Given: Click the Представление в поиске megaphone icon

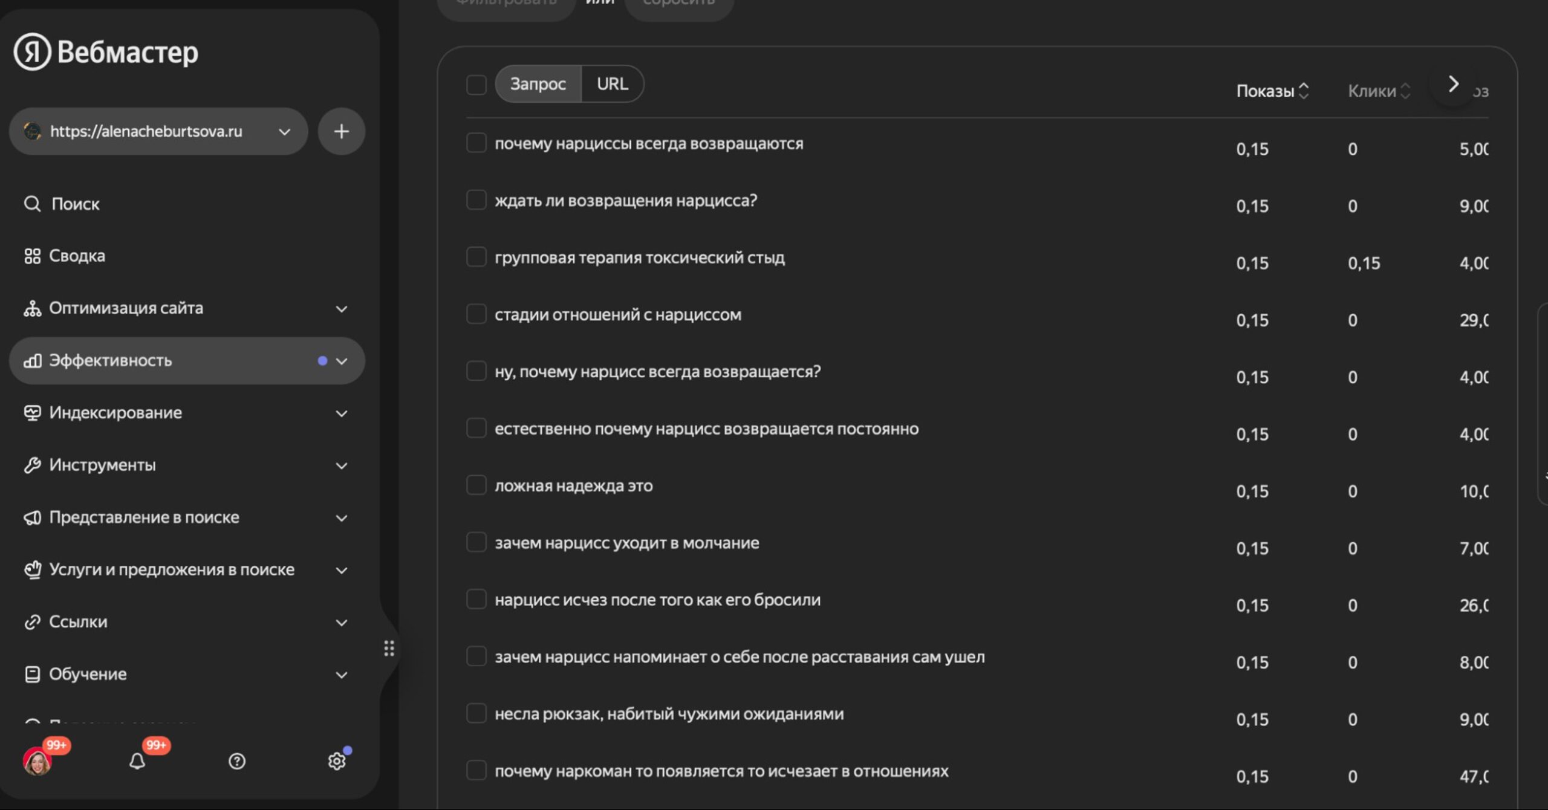Looking at the screenshot, I should pyautogui.click(x=32, y=517).
